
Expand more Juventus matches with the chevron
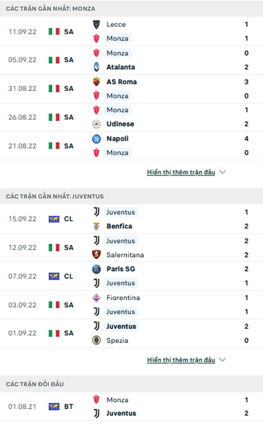222,360
